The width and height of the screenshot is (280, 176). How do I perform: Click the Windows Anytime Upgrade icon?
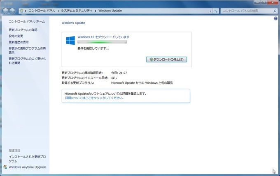point(5,167)
